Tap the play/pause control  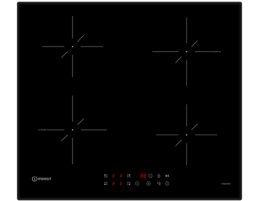(x=167, y=176)
